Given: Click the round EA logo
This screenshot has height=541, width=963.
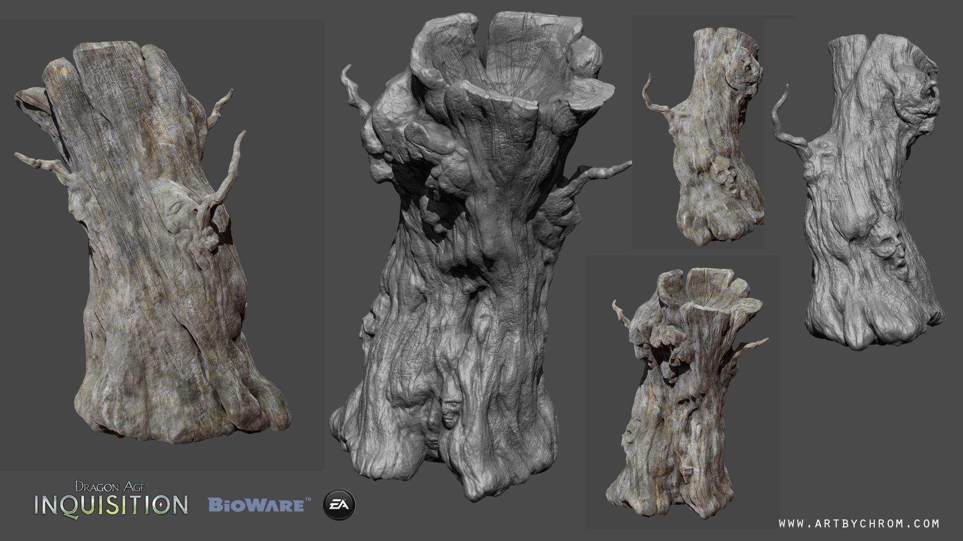Looking at the screenshot, I should click(x=340, y=504).
